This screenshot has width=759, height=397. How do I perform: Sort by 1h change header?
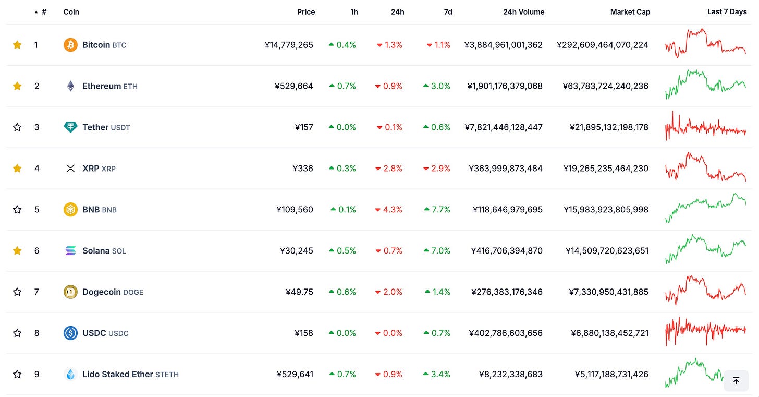354,12
